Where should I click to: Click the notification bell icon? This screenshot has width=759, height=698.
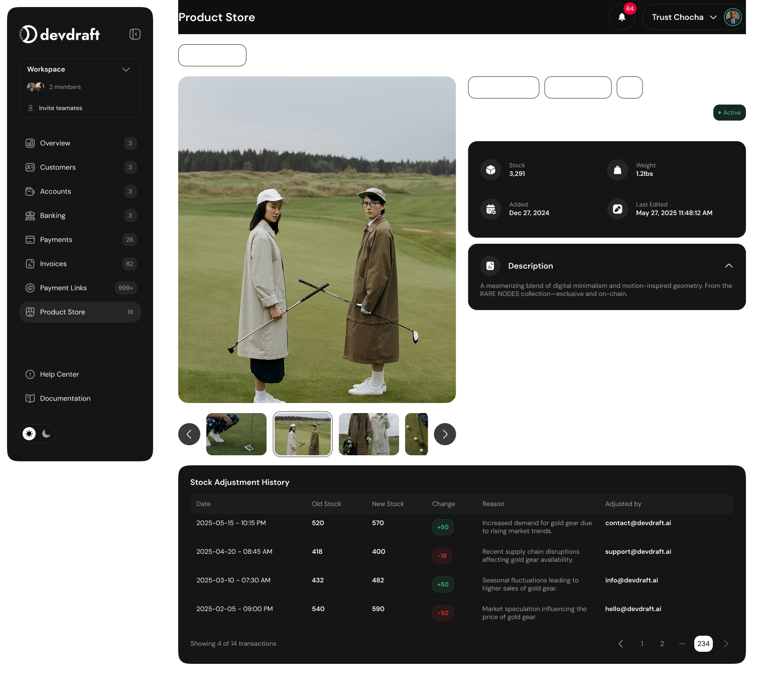click(x=621, y=17)
